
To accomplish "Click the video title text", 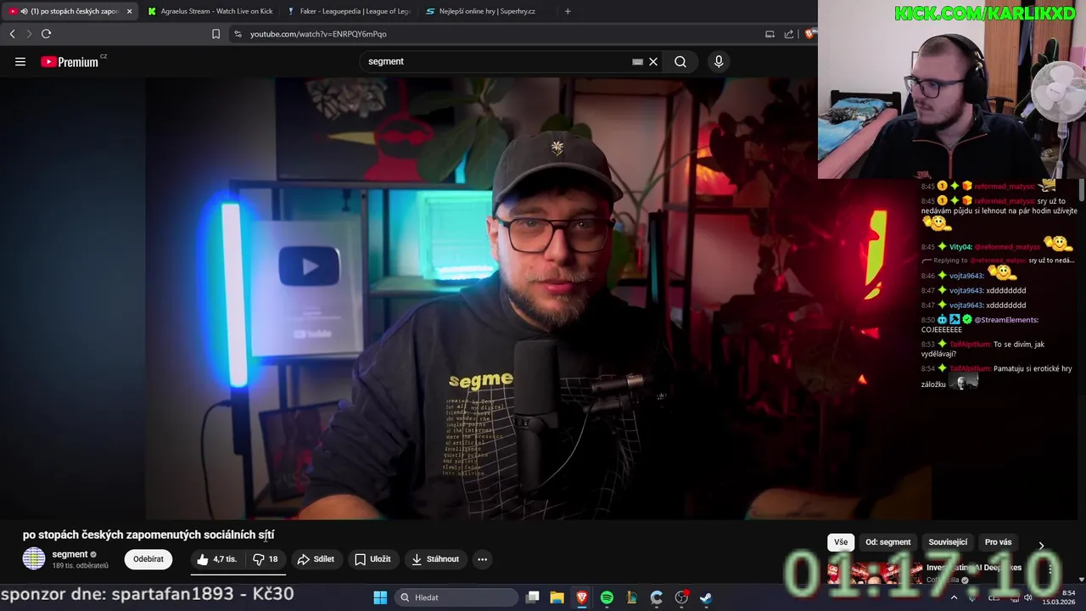I will (x=148, y=535).
